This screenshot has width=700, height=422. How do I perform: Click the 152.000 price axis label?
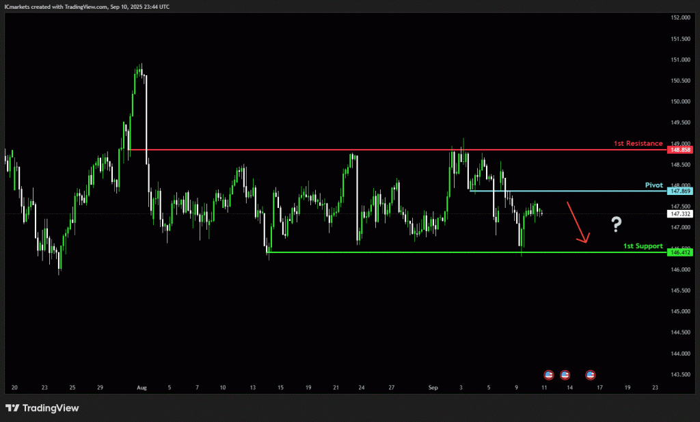pyautogui.click(x=680, y=17)
